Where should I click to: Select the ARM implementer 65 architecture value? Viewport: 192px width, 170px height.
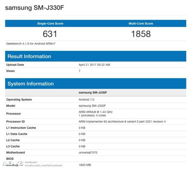pyautogui.click(x=122, y=122)
